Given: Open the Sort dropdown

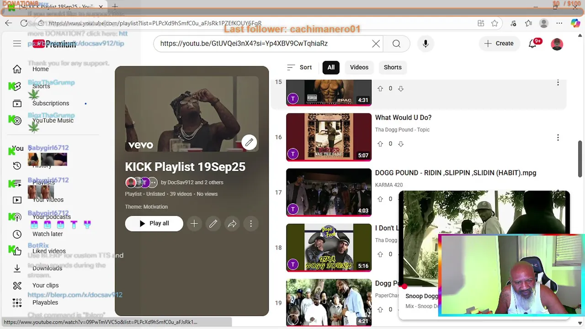Looking at the screenshot, I should pyautogui.click(x=299, y=67).
